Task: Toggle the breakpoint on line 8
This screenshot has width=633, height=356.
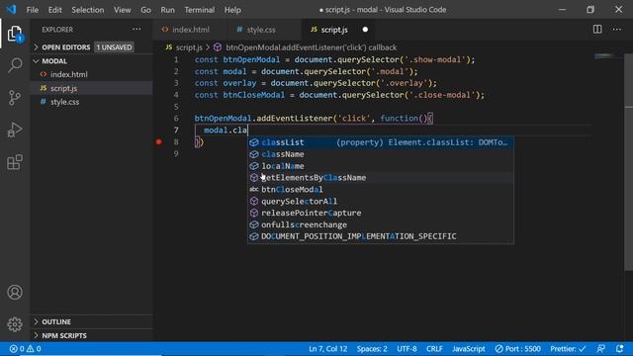Action: (x=159, y=141)
